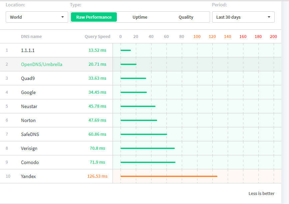
Task: Open the Neustar DNS entry
Action: click(x=29, y=106)
